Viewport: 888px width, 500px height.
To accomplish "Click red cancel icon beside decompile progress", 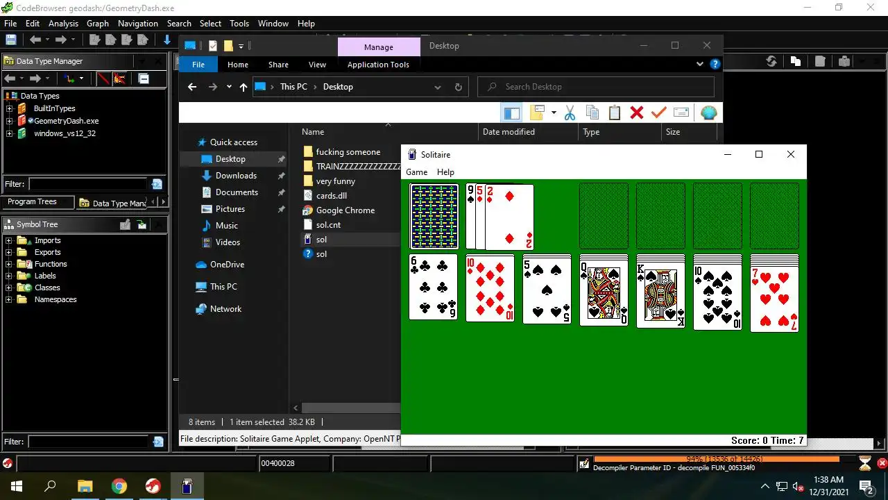I will click(882, 463).
